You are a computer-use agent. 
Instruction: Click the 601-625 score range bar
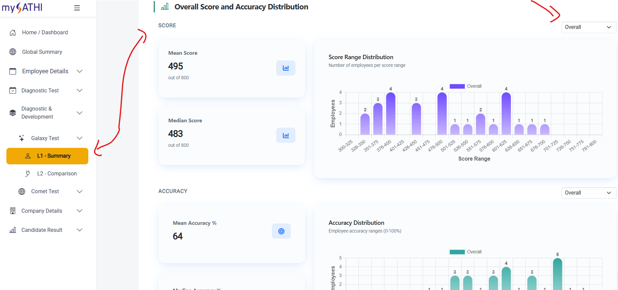coord(506,114)
